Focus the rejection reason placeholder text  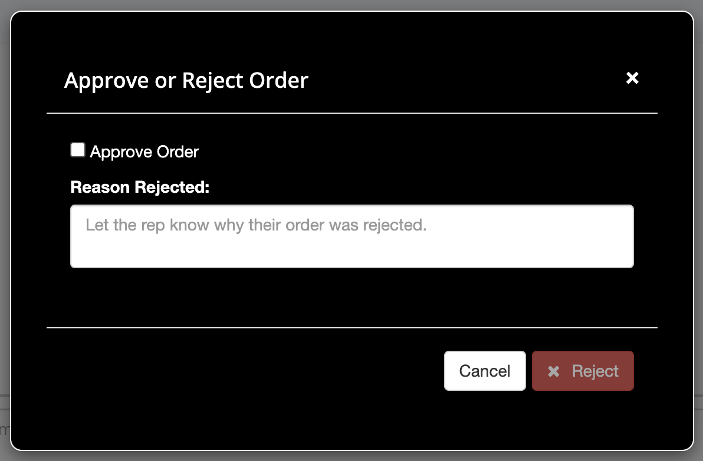tap(255, 225)
